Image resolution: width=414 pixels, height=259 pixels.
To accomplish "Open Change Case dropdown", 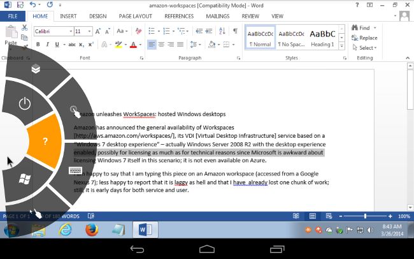I will pyautogui.click(x=122, y=31).
